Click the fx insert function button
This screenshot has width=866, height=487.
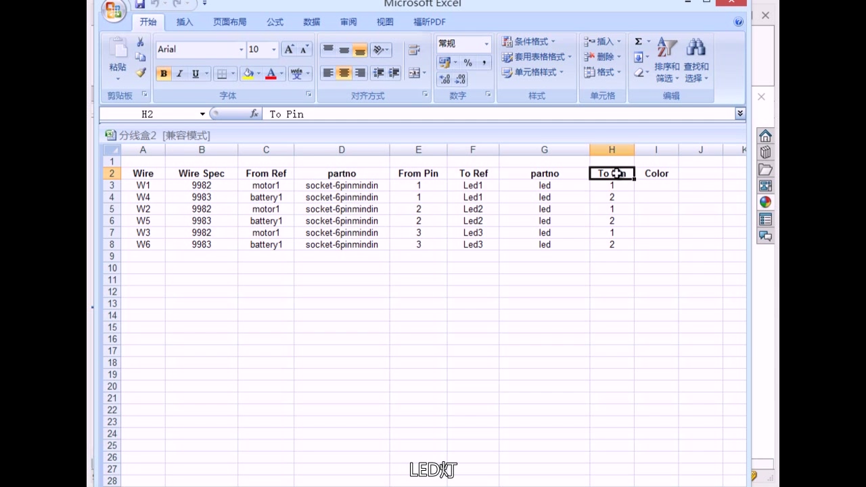pos(254,114)
